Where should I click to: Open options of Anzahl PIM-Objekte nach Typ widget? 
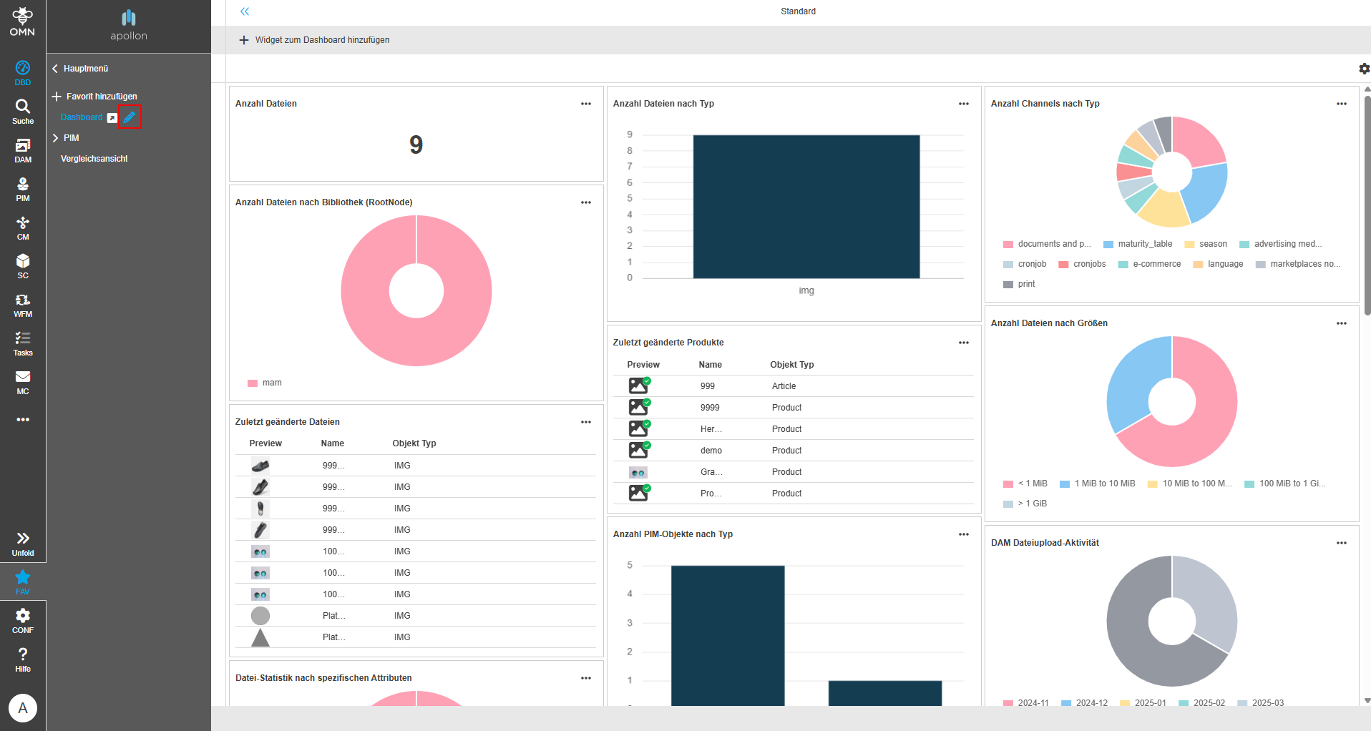coord(964,534)
